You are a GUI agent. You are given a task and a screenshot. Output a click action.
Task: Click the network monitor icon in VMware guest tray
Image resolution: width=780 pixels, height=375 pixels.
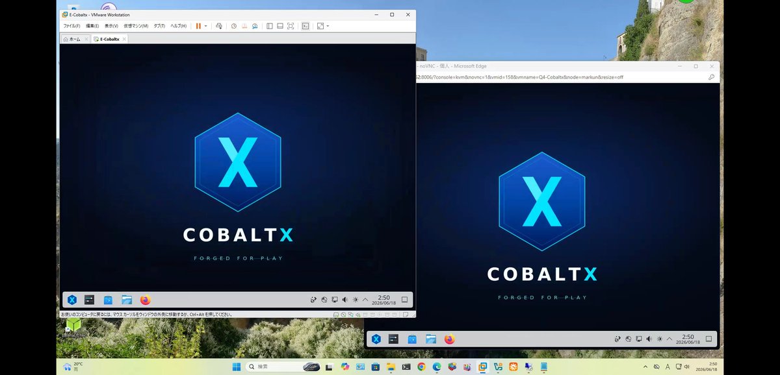click(x=334, y=300)
